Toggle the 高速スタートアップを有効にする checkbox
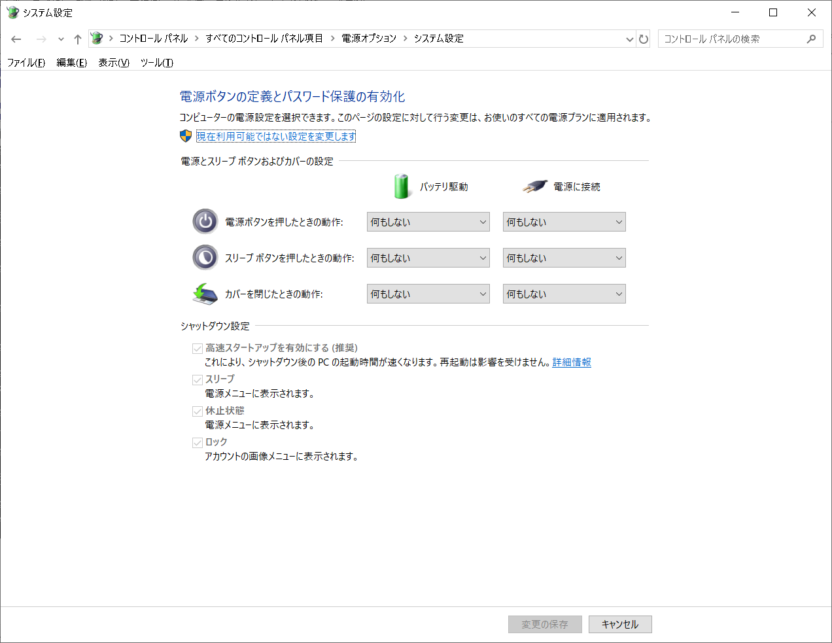Screen dimensions: 832x643 click(x=198, y=347)
